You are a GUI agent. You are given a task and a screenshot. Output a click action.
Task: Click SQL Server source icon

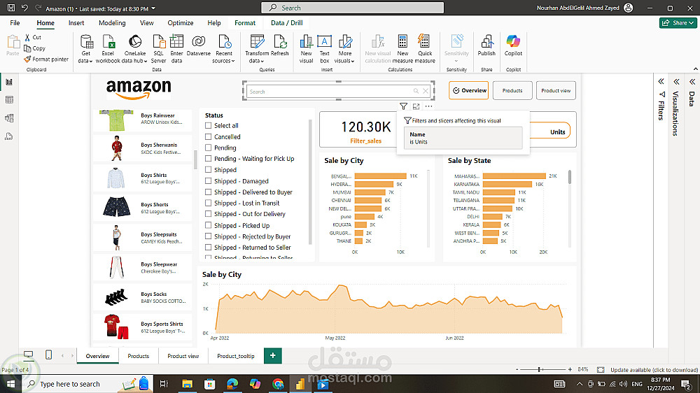[158, 42]
